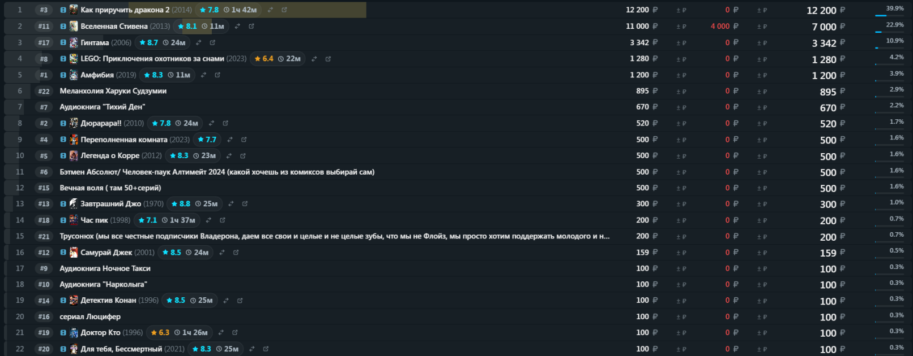The width and height of the screenshot is (913, 356).
Task: Open external link for Как приручить дракона 2
Action: [x=284, y=10]
